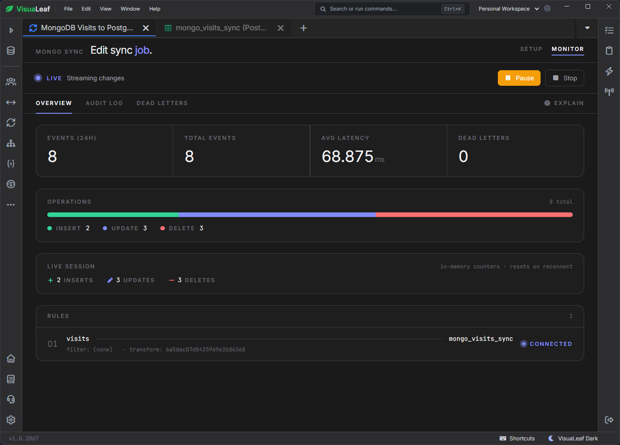Open the Window menu
The width and height of the screenshot is (620, 445).
click(x=130, y=9)
